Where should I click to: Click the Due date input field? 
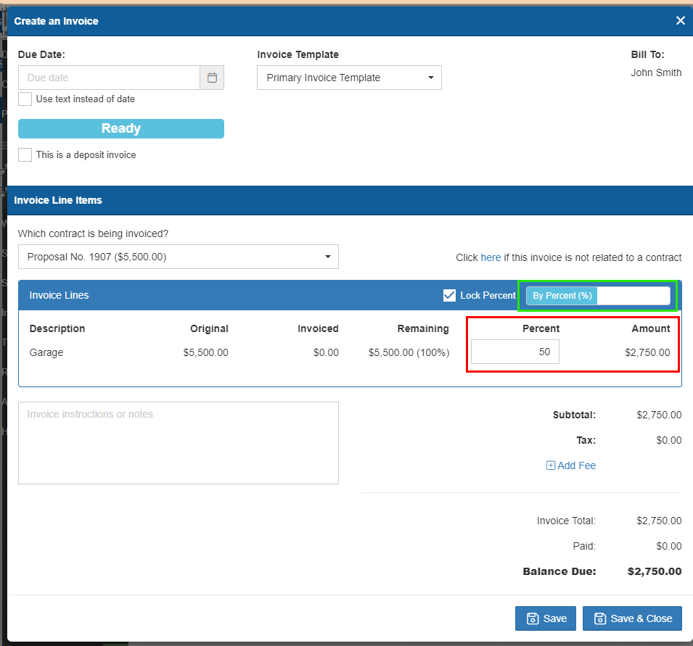pos(109,77)
